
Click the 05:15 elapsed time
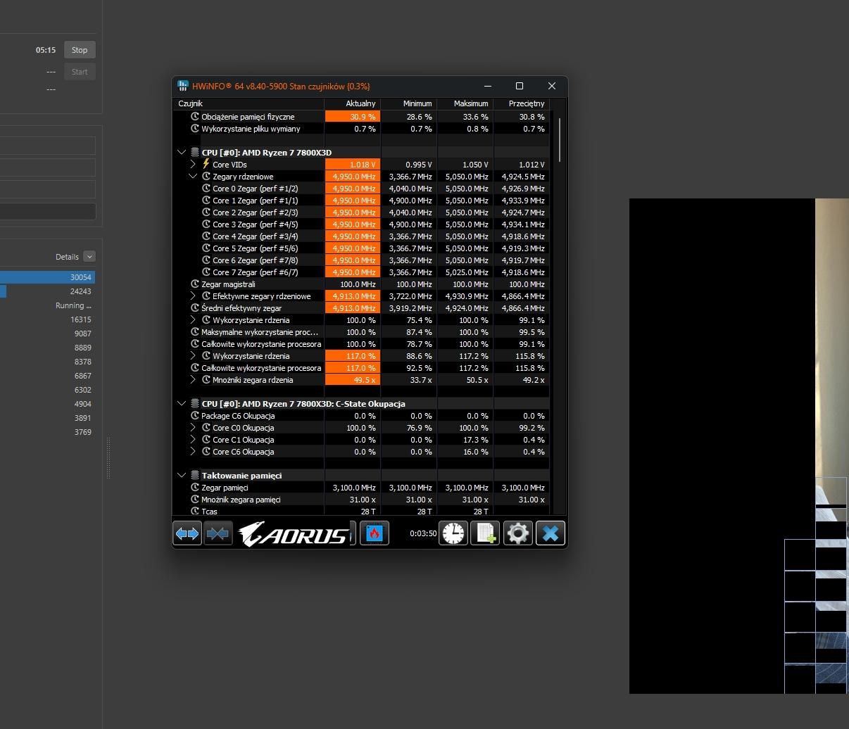(46, 50)
